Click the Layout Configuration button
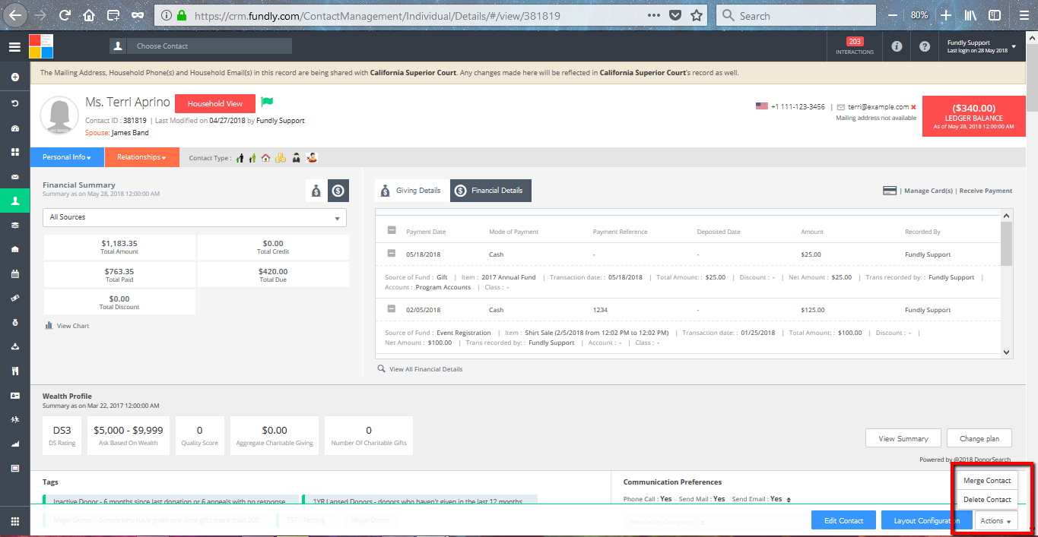 click(927, 520)
